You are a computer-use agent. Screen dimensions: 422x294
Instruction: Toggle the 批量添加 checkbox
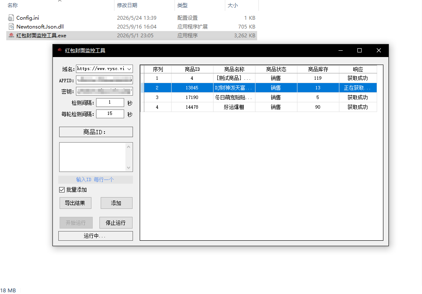click(62, 190)
